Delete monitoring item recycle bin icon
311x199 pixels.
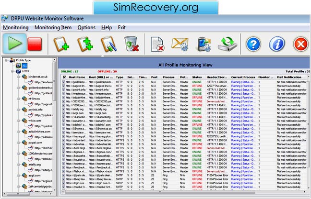(132, 44)
